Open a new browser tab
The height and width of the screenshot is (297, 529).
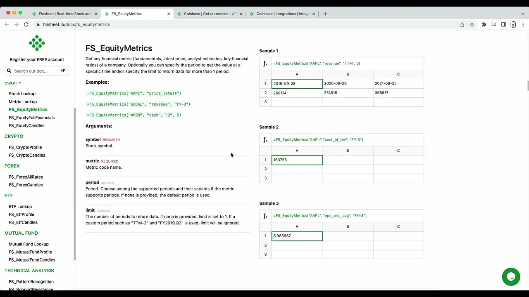(x=325, y=14)
